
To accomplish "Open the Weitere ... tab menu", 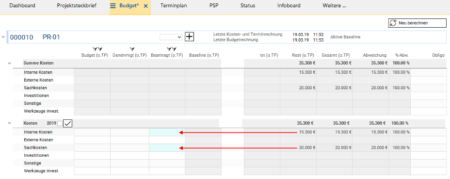I will coord(334,6).
